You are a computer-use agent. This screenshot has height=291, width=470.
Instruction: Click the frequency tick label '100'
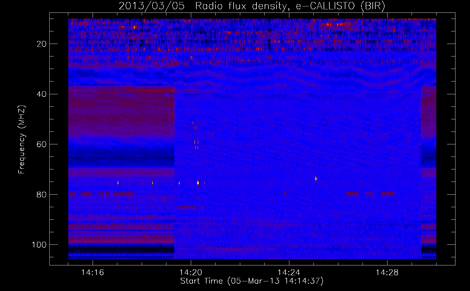39,245
